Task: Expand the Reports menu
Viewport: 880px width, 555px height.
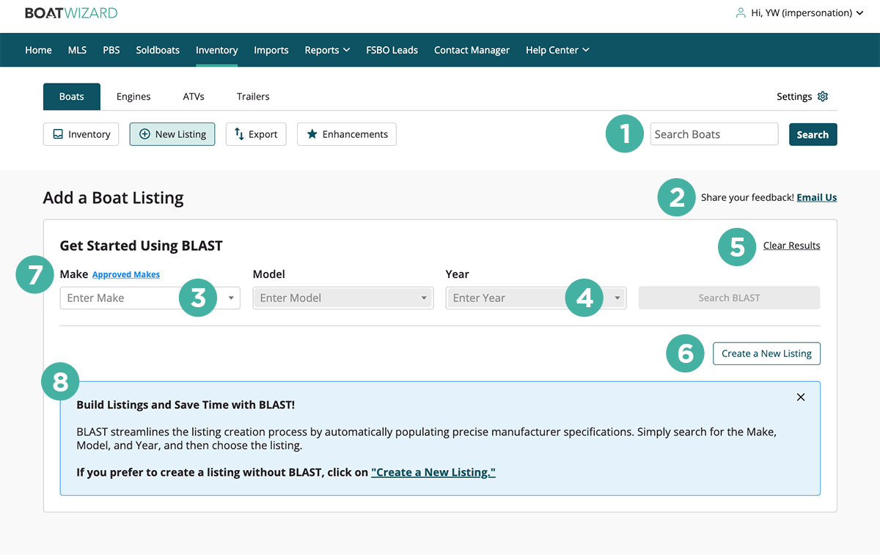Action: click(327, 50)
